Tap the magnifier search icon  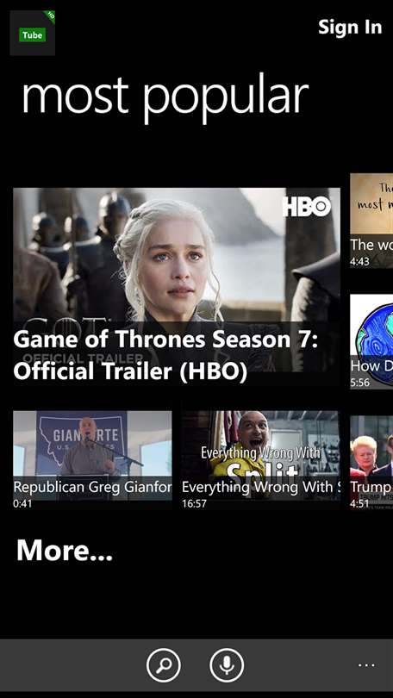[164, 665]
